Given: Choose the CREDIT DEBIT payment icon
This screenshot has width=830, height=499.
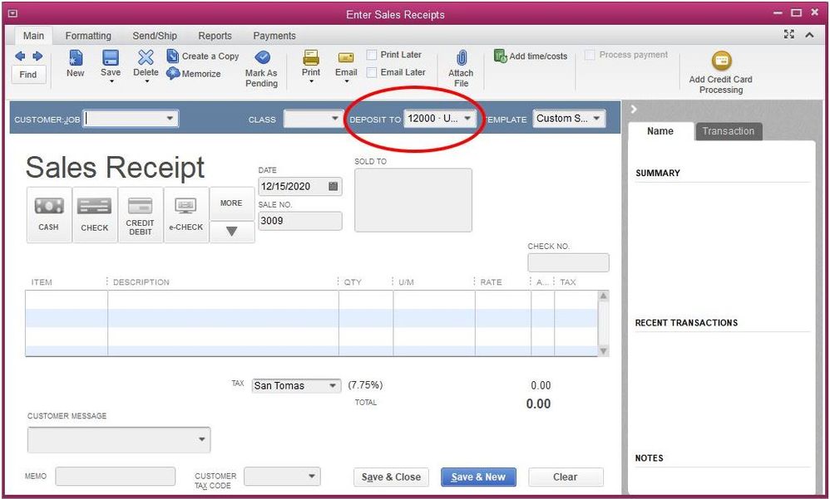Looking at the screenshot, I should click(x=140, y=215).
